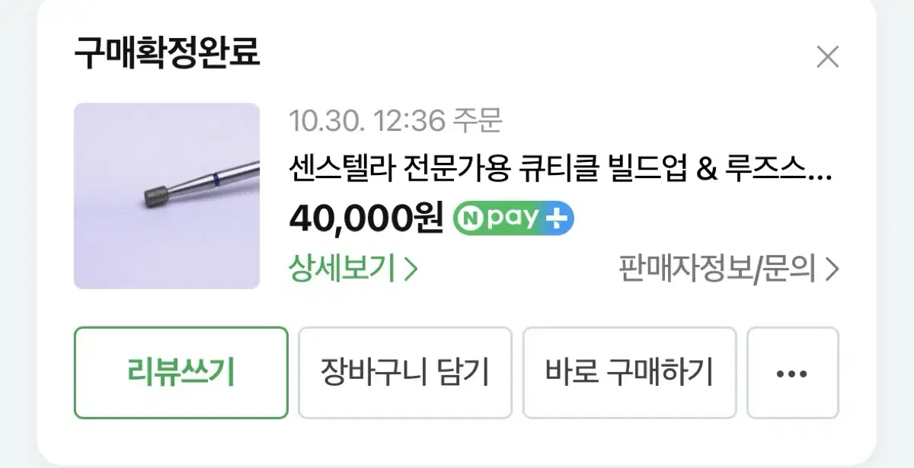Tap the 10.30. 12:36 주문 order date
914x468 pixels.
(x=396, y=120)
